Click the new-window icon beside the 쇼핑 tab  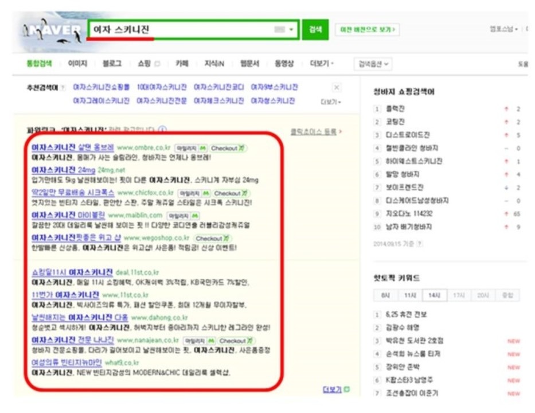[157, 64]
